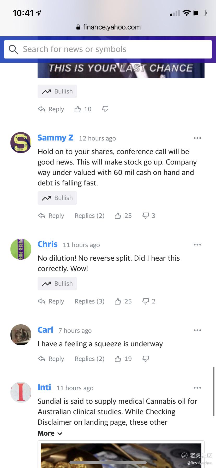Open options menu on Sammy Z's comment
Image resolution: width=216 pixels, height=468 pixels.
click(197, 138)
